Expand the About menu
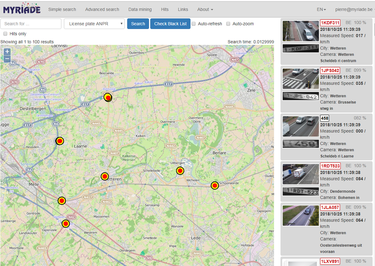The height and width of the screenshot is (266, 375). 205,9
